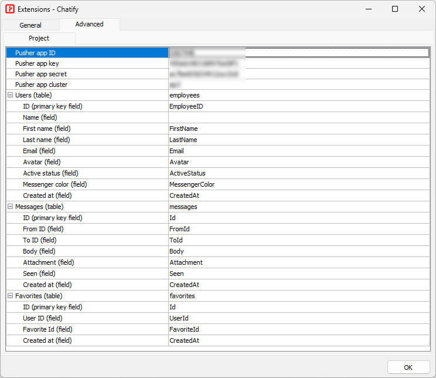436x378 pixels.
Task: Collapse the Messages (table) group
Action: pos(11,207)
